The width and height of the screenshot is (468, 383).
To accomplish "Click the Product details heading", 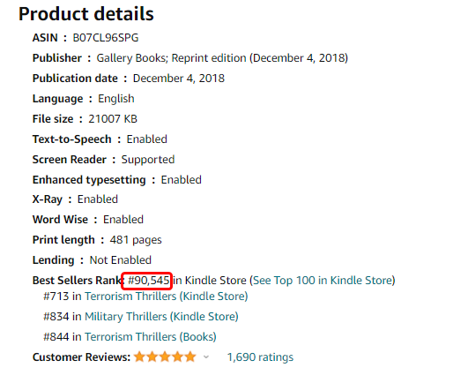I will pos(86,14).
